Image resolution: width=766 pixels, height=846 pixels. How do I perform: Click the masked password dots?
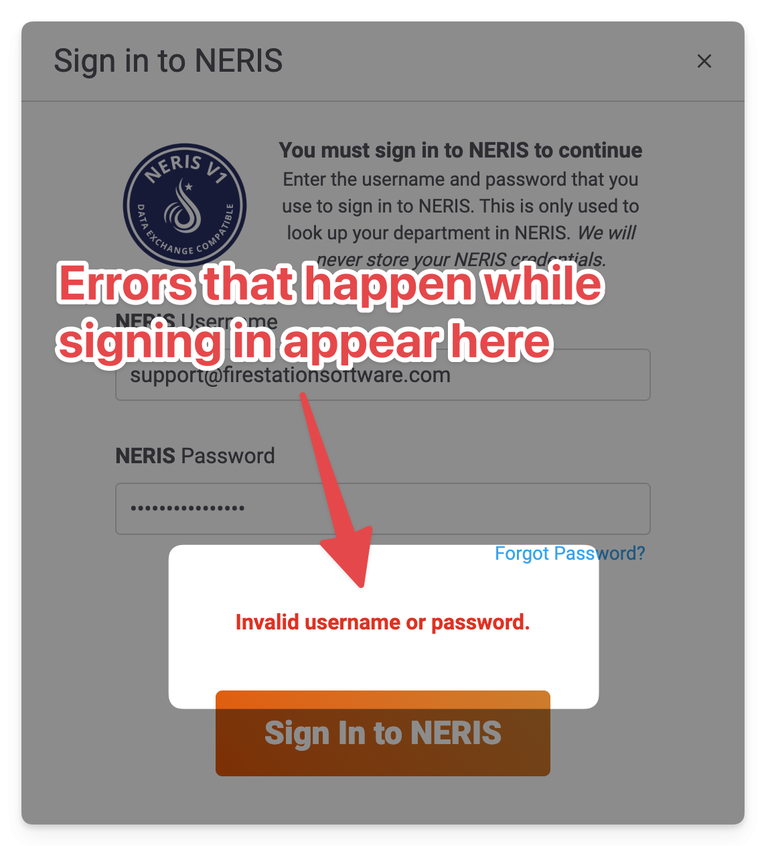click(187, 508)
